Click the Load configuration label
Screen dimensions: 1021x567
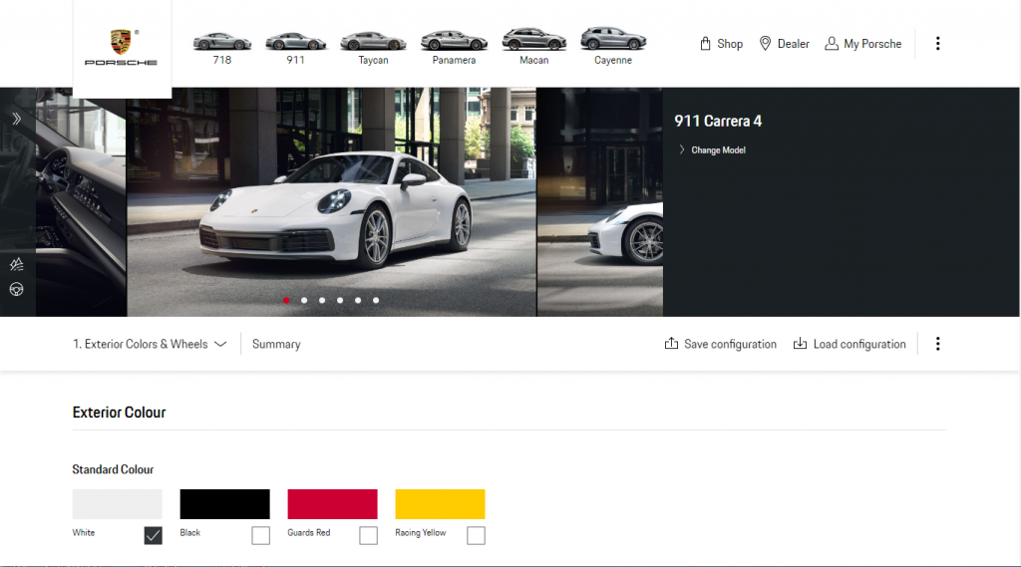pyautogui.click(x=859, y=344)
